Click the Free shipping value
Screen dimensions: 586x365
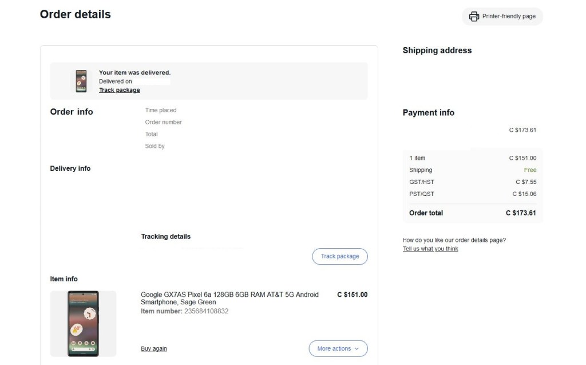click(530, 170)
